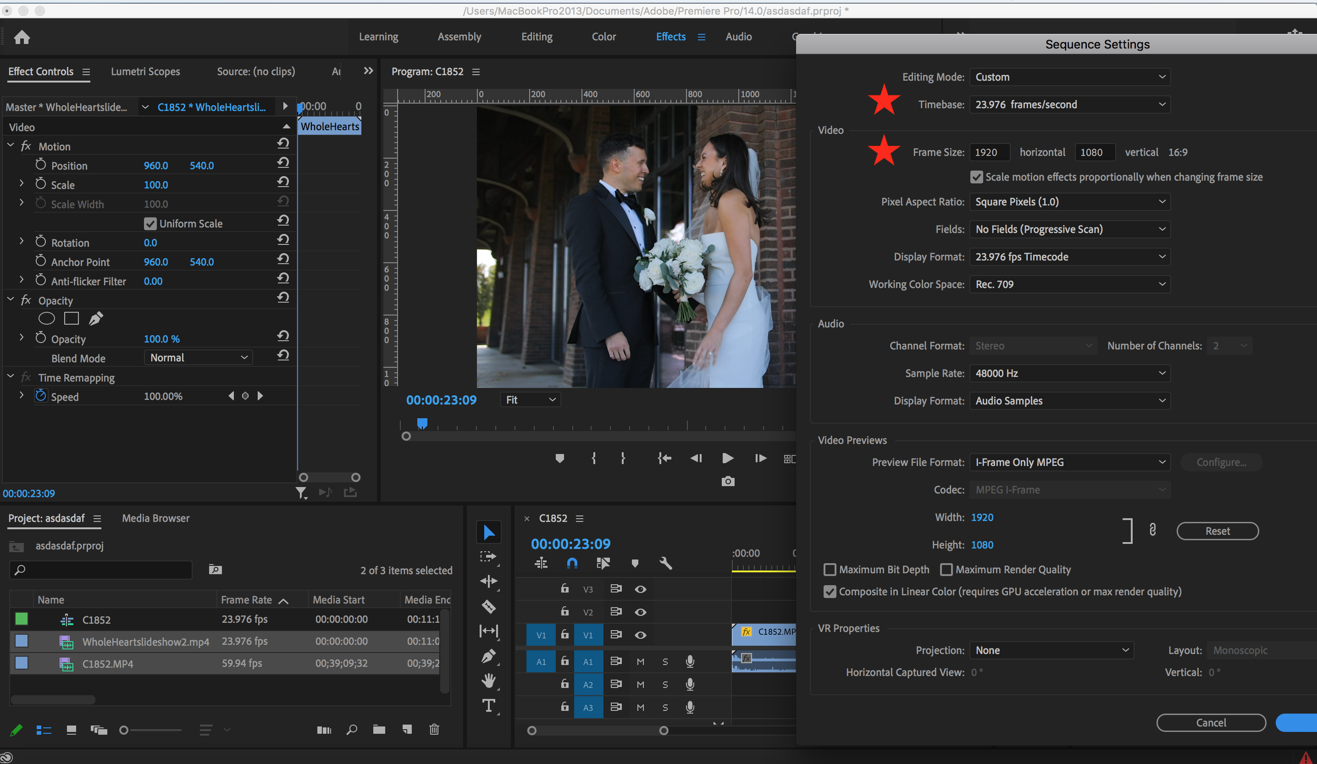Click the New Bin icon in the Project panel
This screenshot has height=764, width=1317.
click(378, 730)
